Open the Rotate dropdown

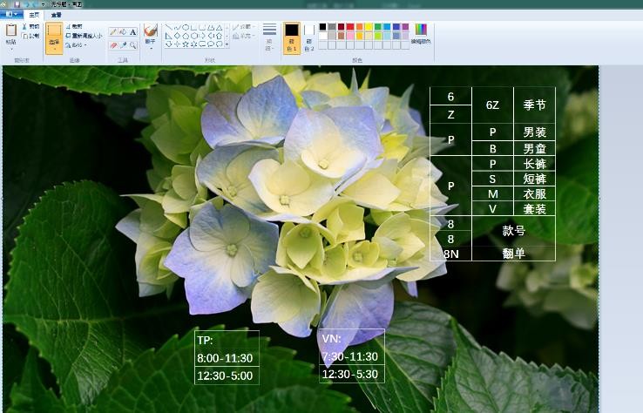(76, 45)
